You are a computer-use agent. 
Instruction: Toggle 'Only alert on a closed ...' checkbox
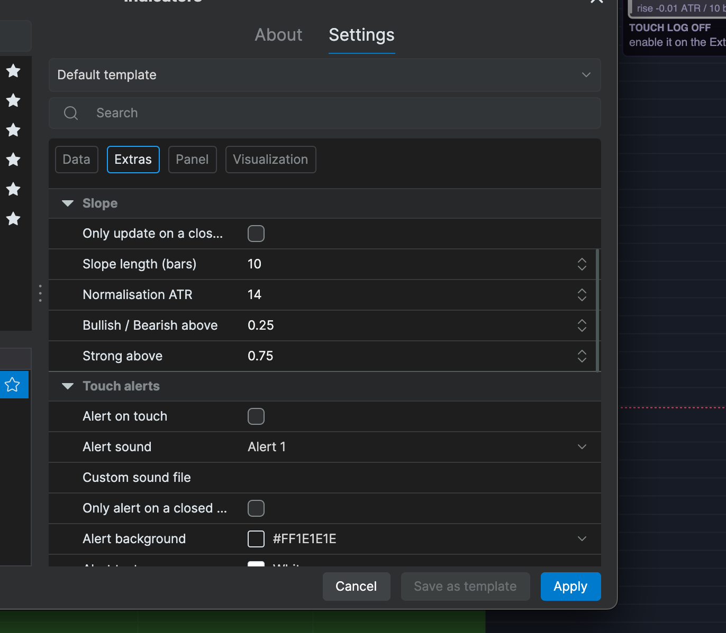tap(256, 508)
